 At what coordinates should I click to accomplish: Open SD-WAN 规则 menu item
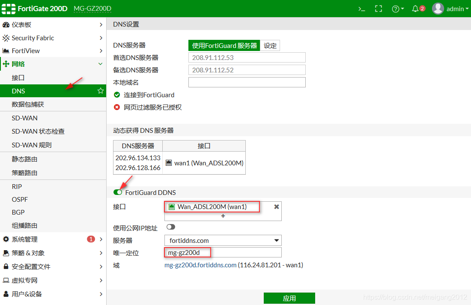[x=53, y=145]
